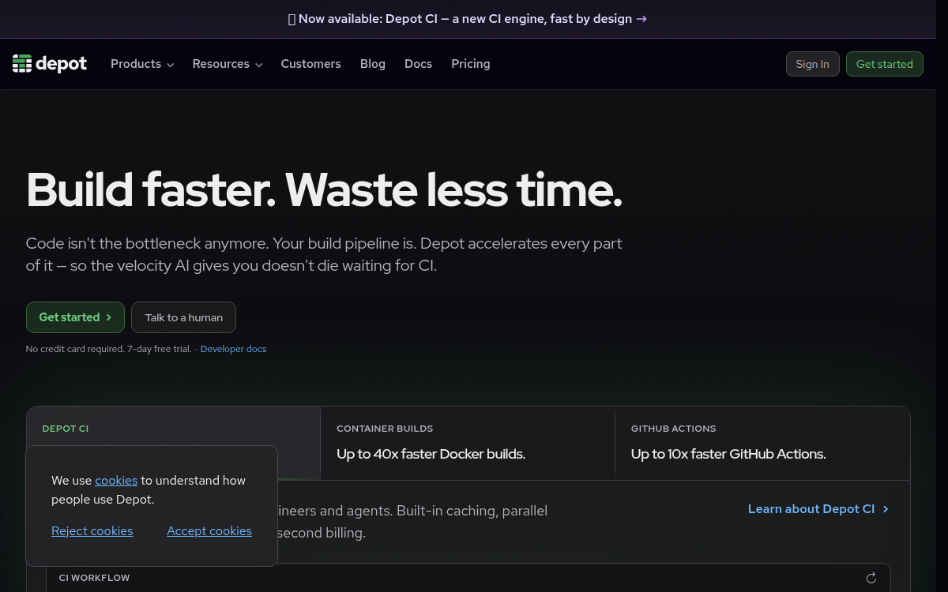948x592 pixels.
Task: Click Get started in header
Action: coord(885,64)
